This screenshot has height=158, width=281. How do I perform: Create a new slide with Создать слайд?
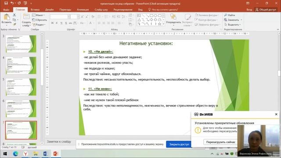[x=26, y=20]
